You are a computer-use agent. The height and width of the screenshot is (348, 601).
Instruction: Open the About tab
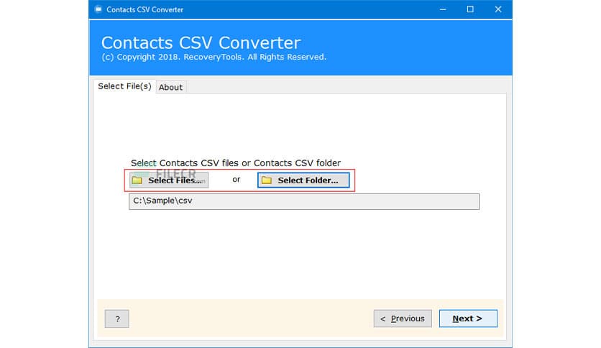[170, 88]
